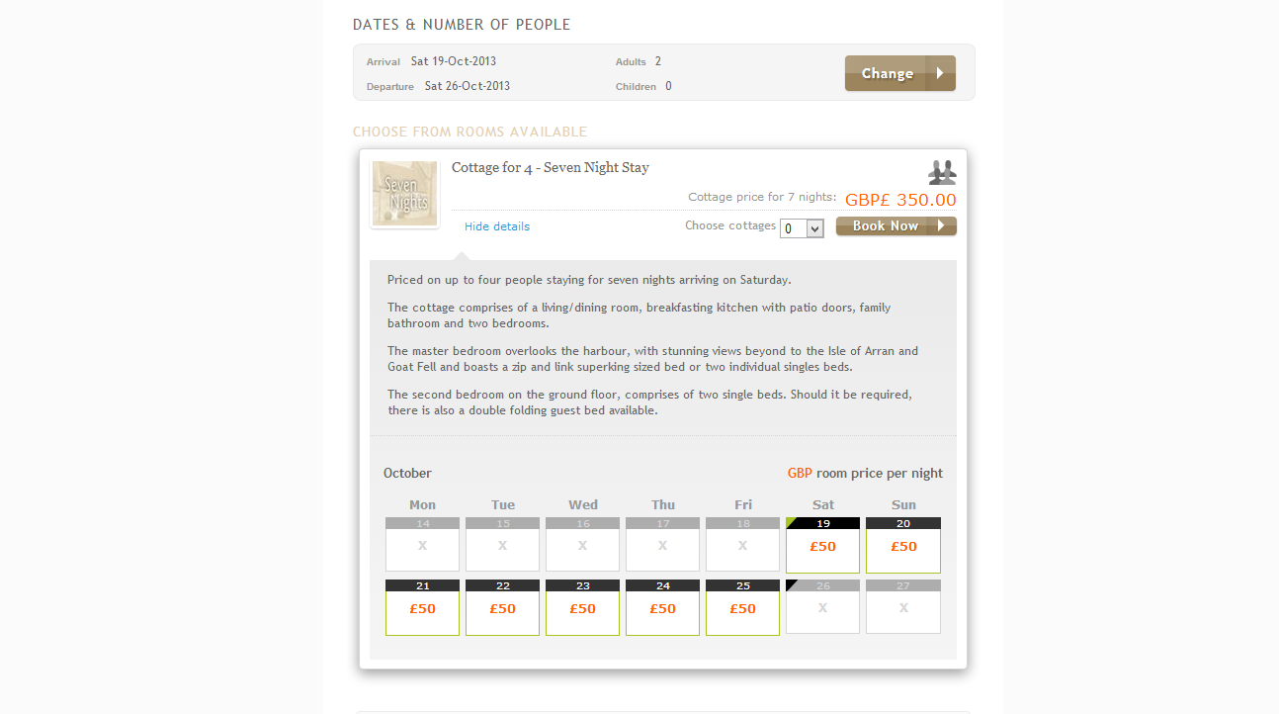Choose Thursday 24 price cell
Screen dimensions: 1279x714
click(662, 607)
